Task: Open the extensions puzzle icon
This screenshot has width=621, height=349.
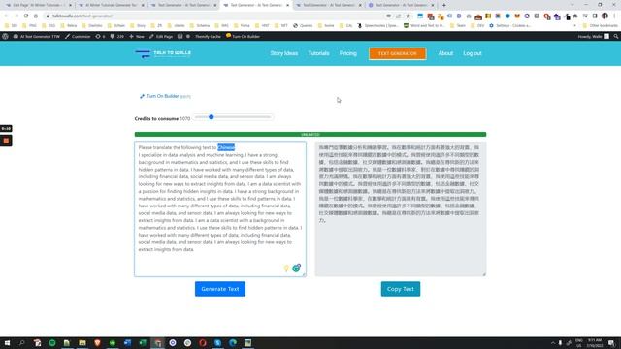Action: (575, 16)
